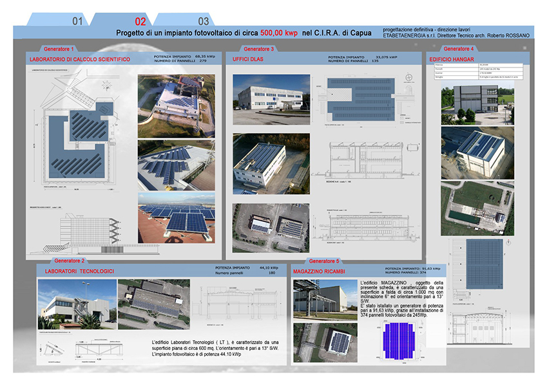The width and height of the screenshot is (547, 386).
Task: Open the top hangar building photo in Generatore 4
Action: (x=478, y=103)
